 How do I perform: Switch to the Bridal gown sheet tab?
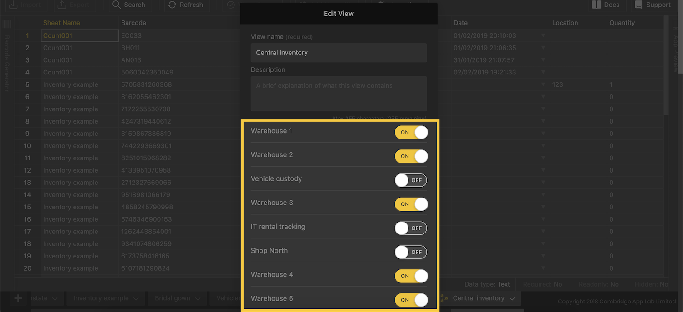coord(173,298)
